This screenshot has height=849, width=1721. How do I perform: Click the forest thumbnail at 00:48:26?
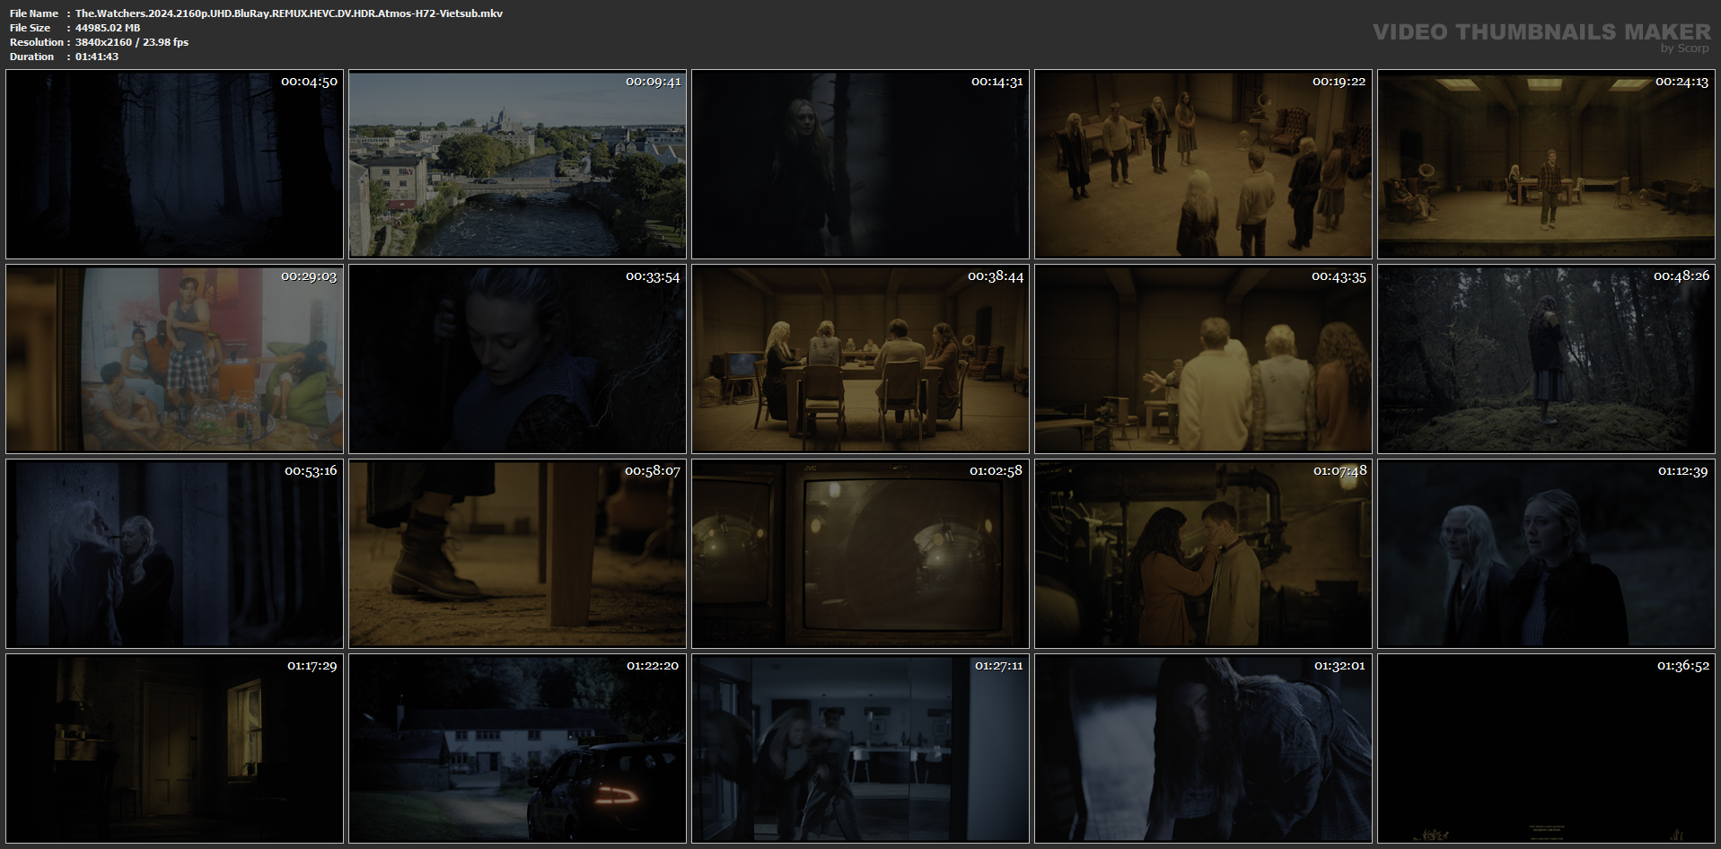point(1546,359)
